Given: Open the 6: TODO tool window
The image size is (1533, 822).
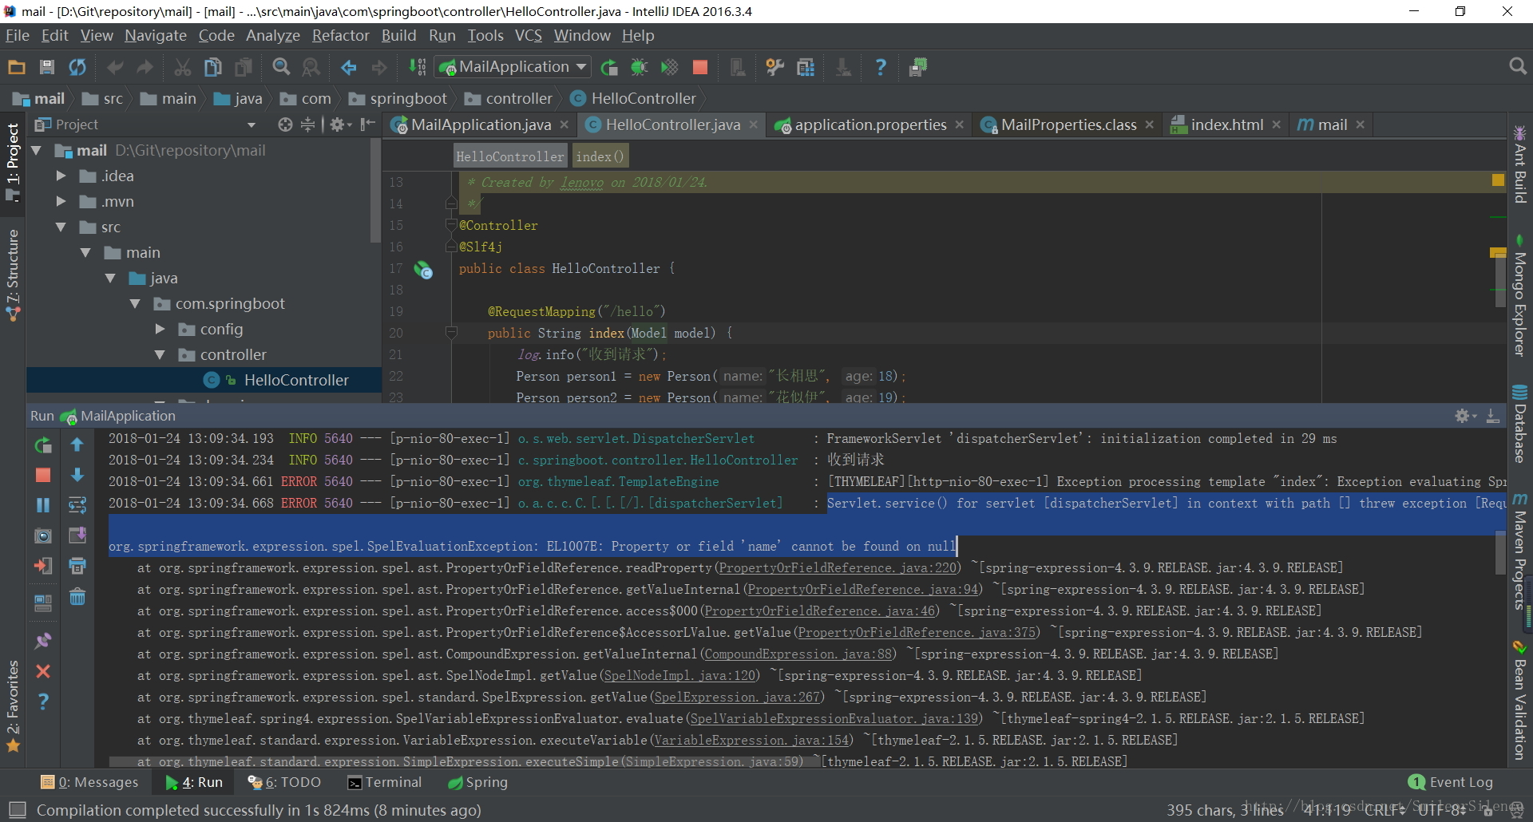Looking at the screenshot, I should click(x=284, y=782).
